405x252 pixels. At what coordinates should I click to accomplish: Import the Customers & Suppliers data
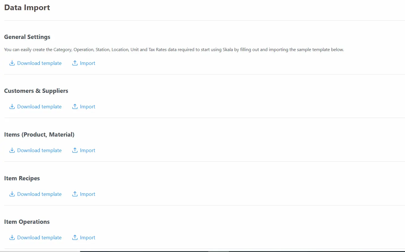[84, 107]
